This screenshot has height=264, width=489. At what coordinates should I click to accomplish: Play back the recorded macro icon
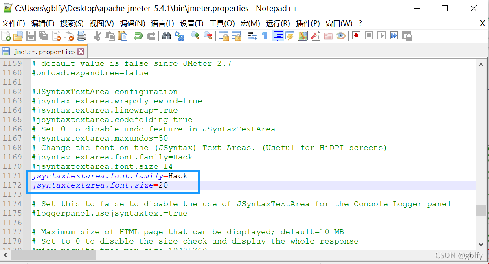(x=382, y=36)
